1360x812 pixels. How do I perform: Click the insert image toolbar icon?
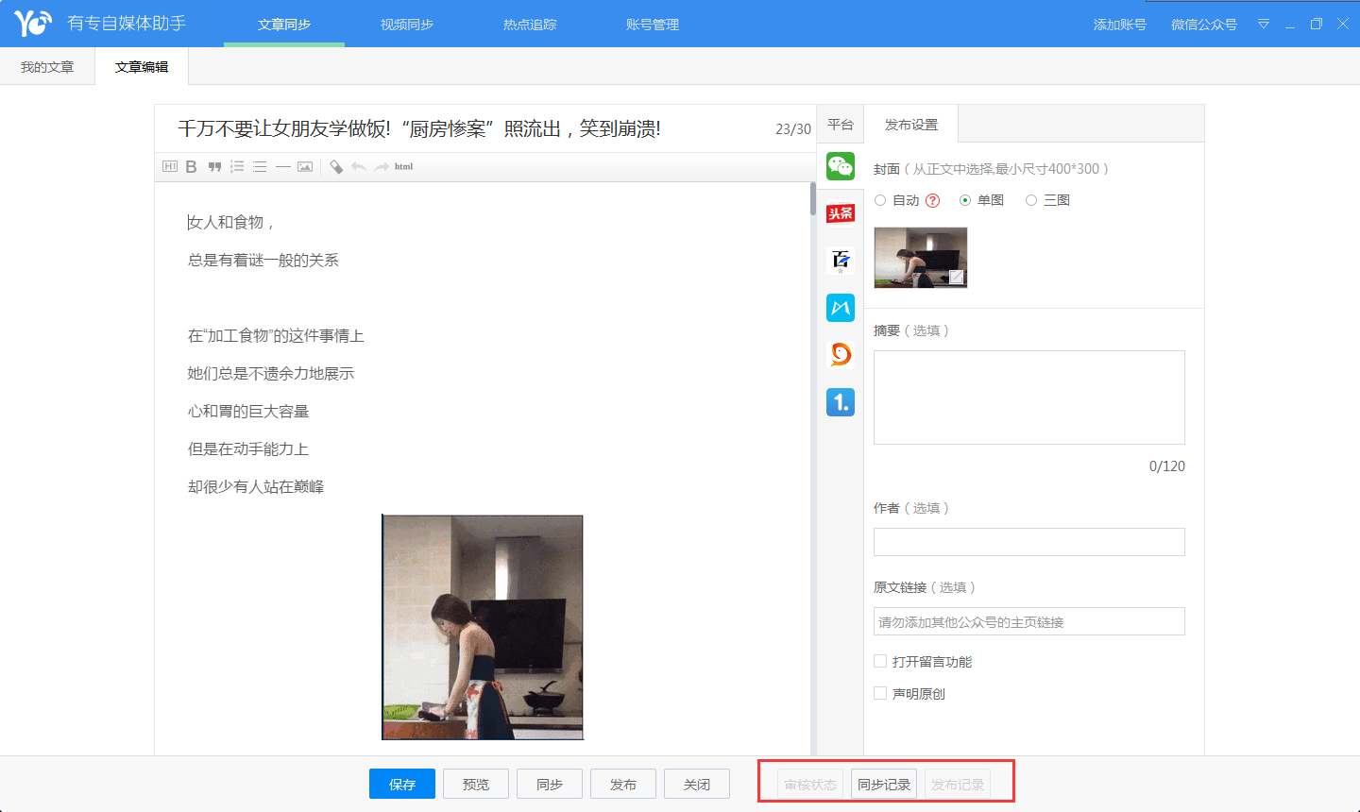pos(305,167)
